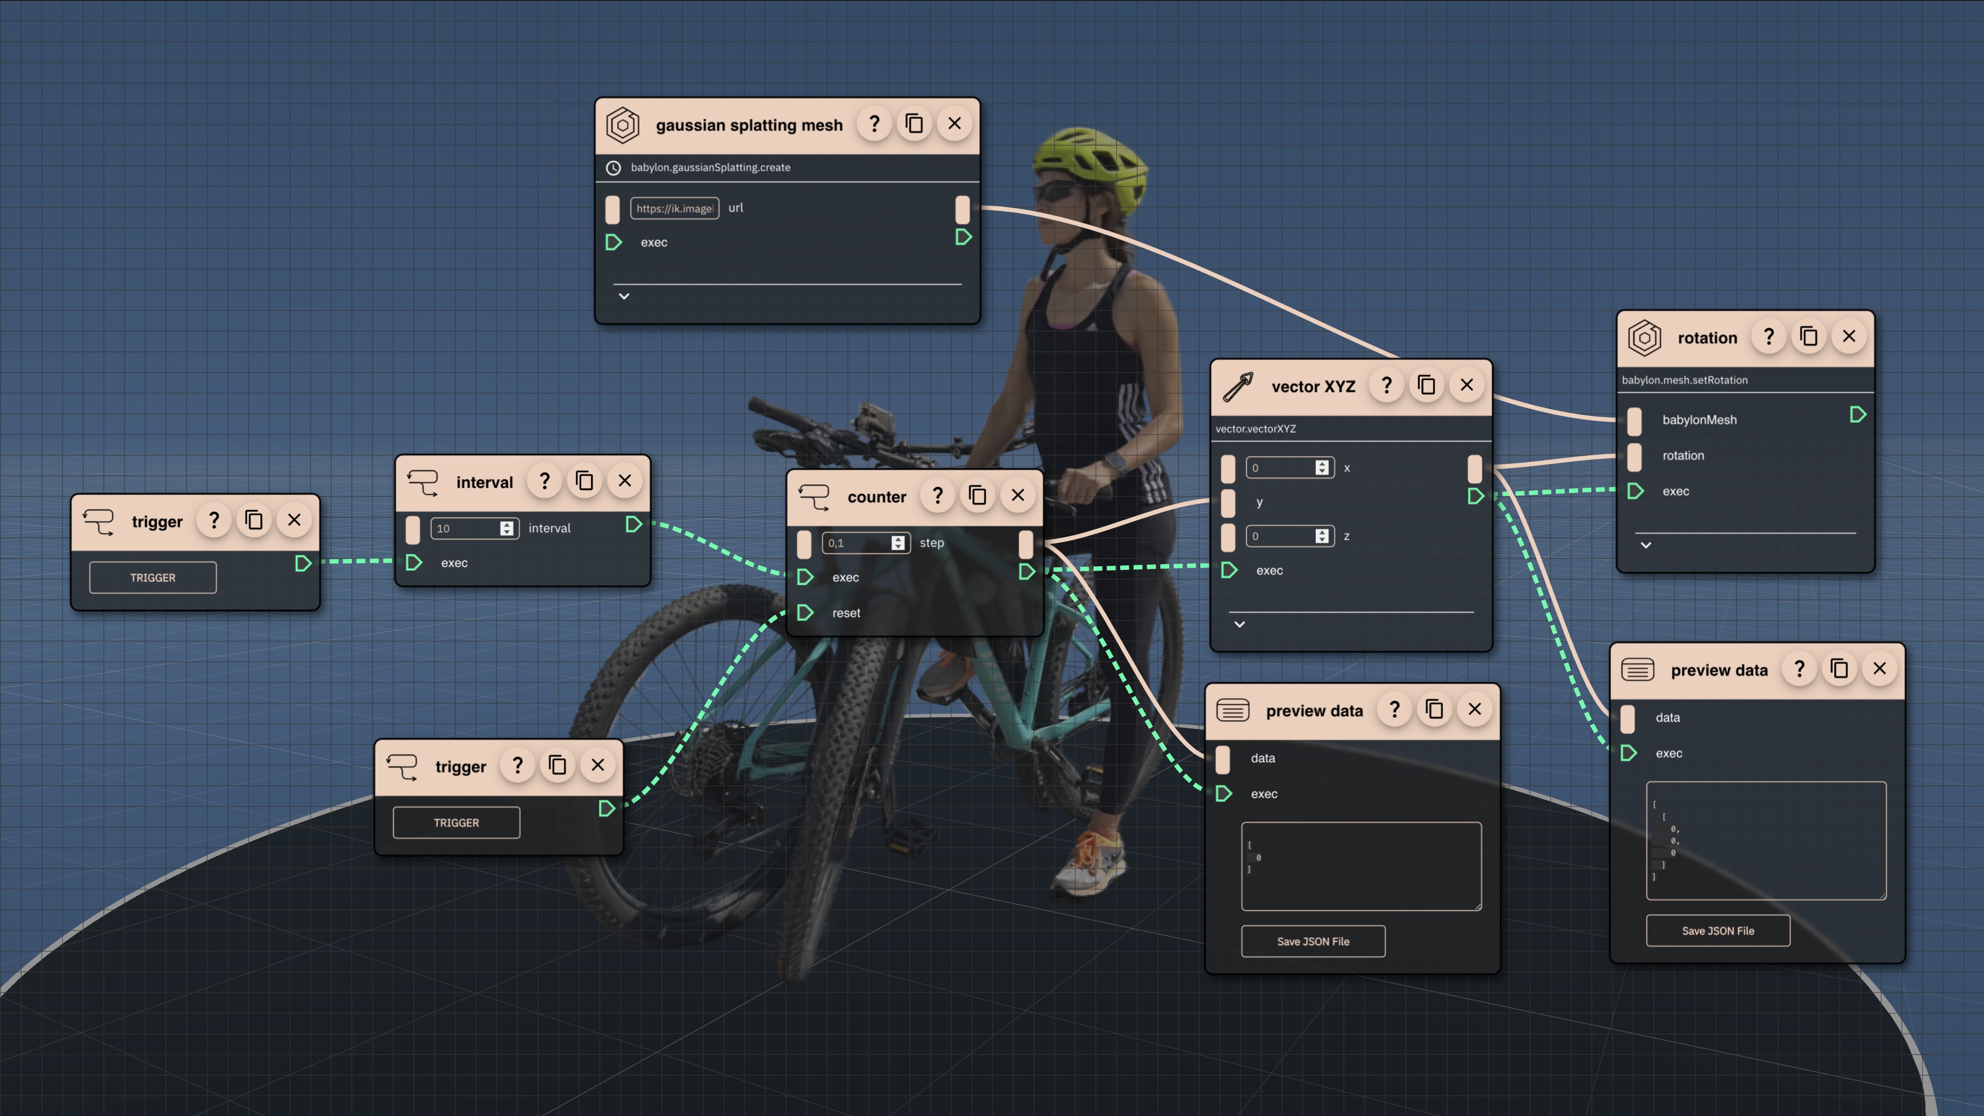Duplicate the middle preview data node
The height and width of the screenshot is (1116, 1984).
[1434, 709]
